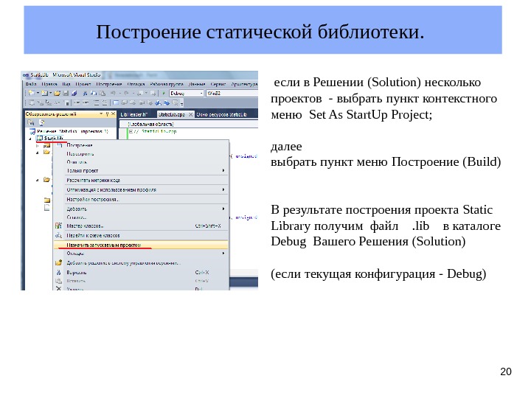Close the Solution Explorer panel

[113, 114]
